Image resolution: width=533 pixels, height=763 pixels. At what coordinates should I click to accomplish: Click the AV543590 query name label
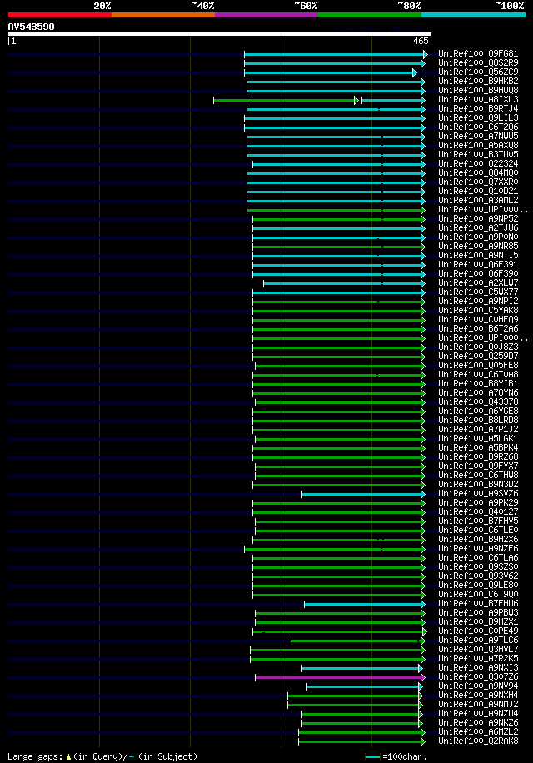(31, 27)
